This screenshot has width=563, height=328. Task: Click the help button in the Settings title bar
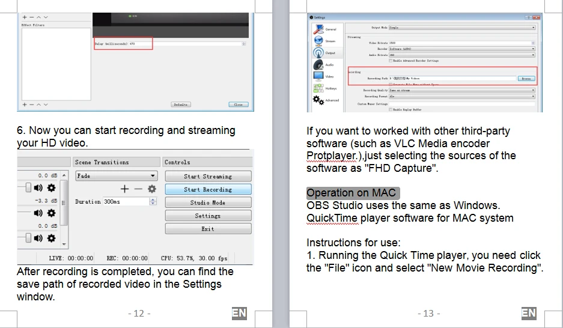tap(528, 17)
